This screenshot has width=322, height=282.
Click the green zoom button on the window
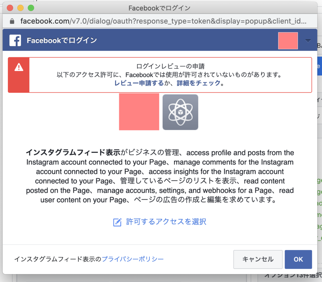[x=31, y=8]
